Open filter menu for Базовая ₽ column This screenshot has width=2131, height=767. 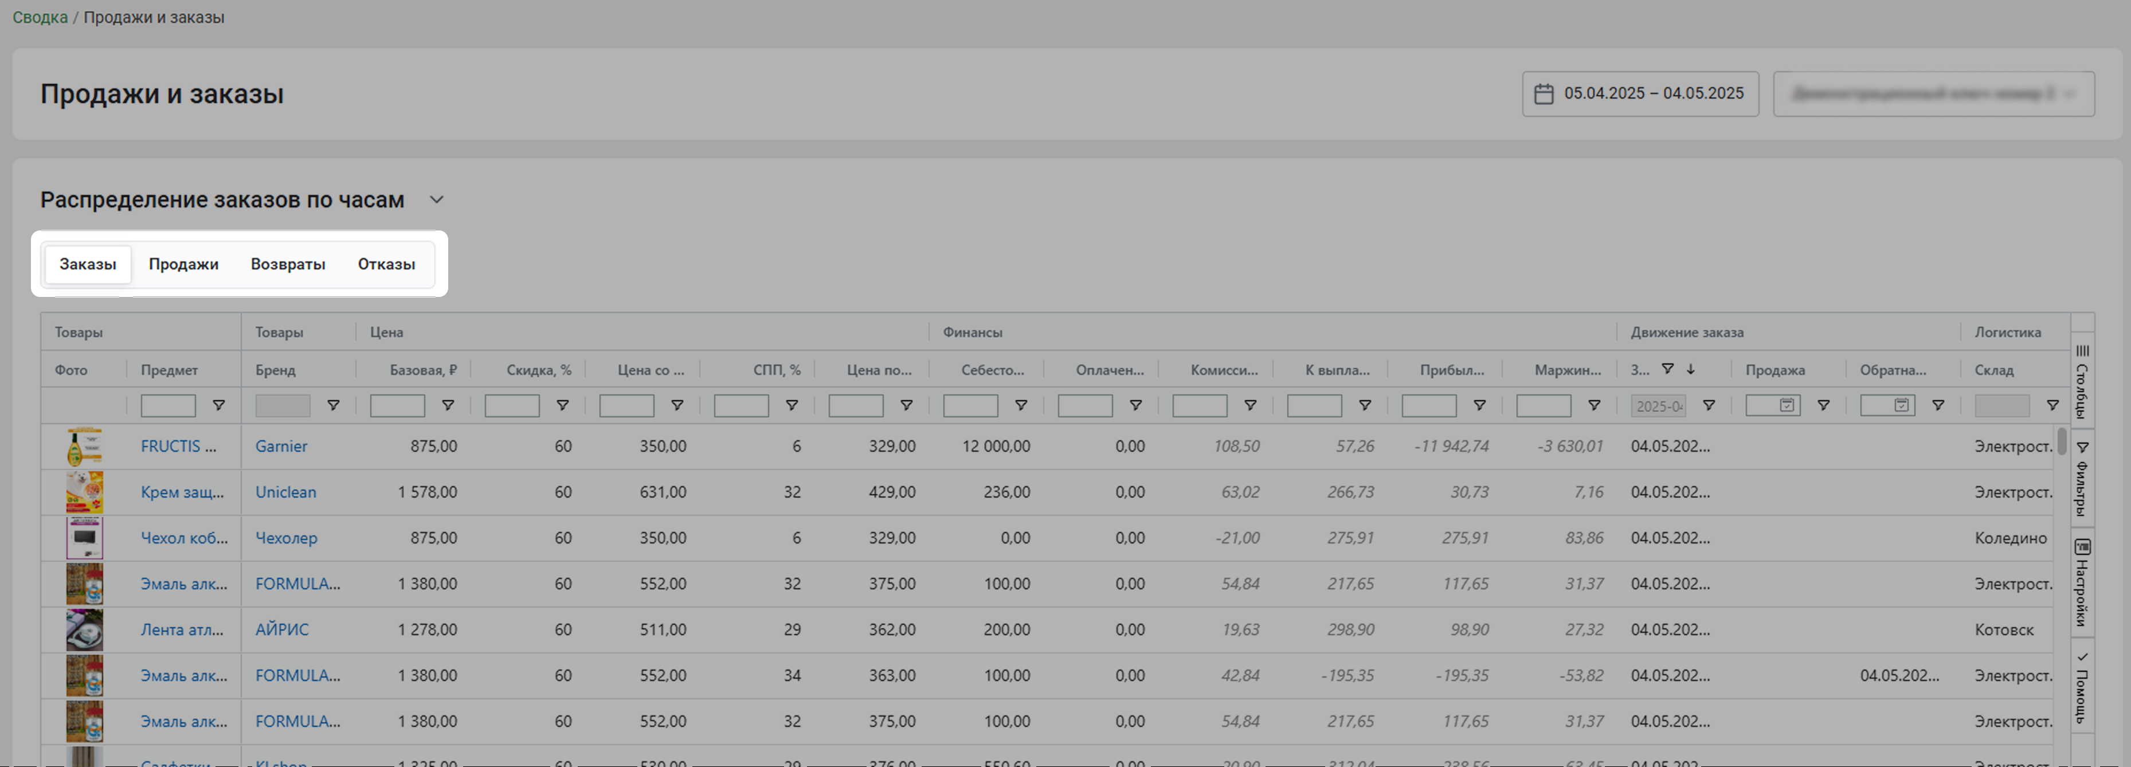click(448, 405)
